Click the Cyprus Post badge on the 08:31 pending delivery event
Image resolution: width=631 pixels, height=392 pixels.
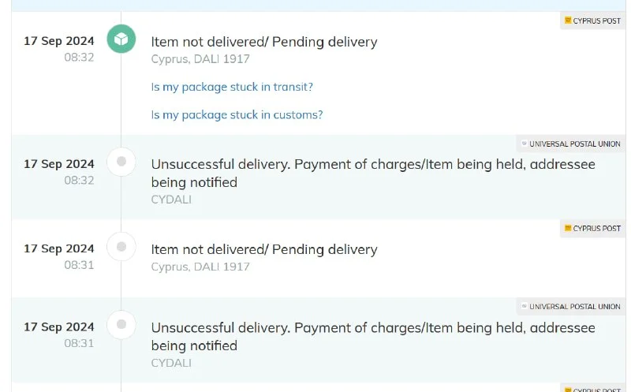tap(592, 229)
